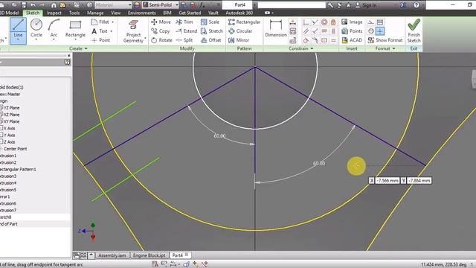This screenshot has height=268, width=476.
Task: Click Finish Sketch
Action: pos(414,31)
